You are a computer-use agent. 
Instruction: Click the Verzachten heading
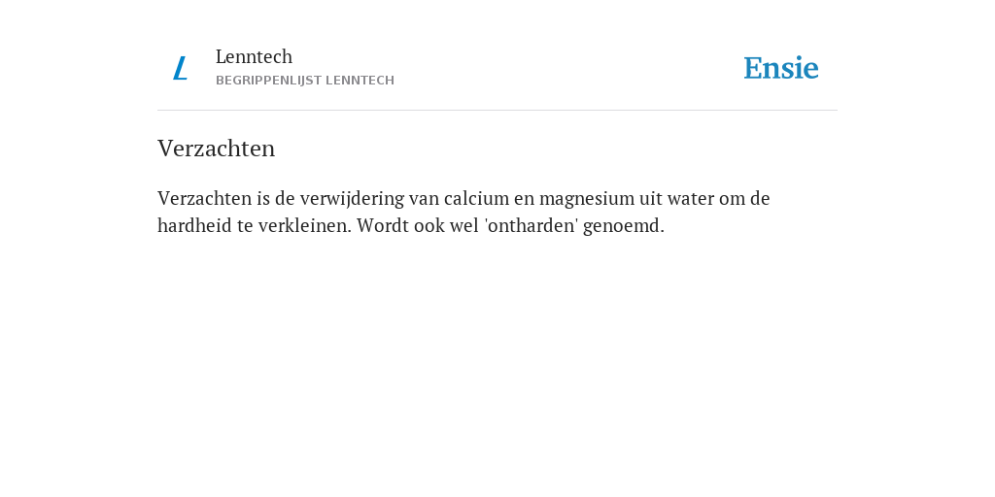coord(217,149)
